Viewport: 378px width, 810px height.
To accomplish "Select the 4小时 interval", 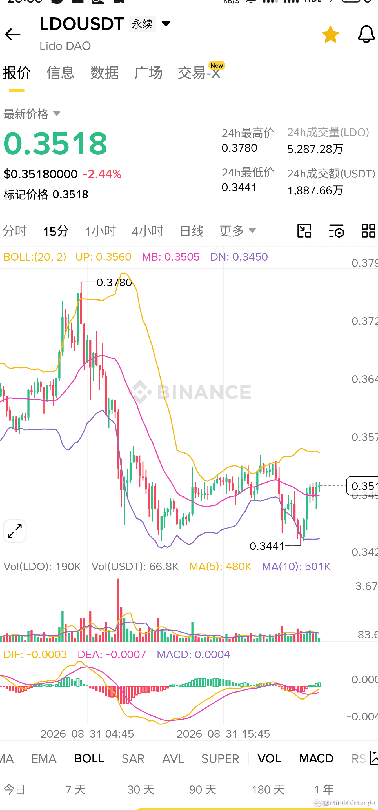I will click(x=148, y=231).
